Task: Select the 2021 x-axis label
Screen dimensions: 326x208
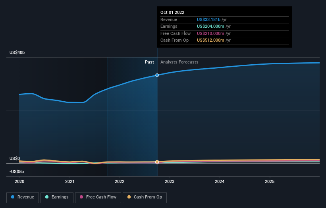Action: tap(70, 182)
